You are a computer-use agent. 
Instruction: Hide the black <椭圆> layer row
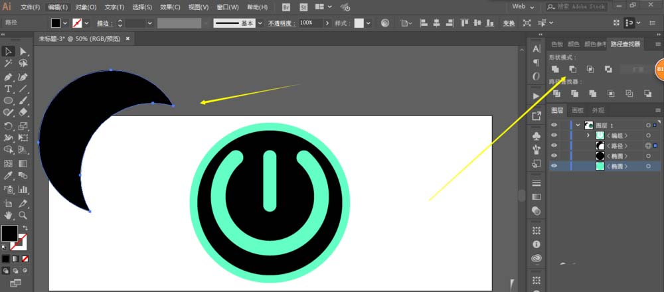pos(554,156)
